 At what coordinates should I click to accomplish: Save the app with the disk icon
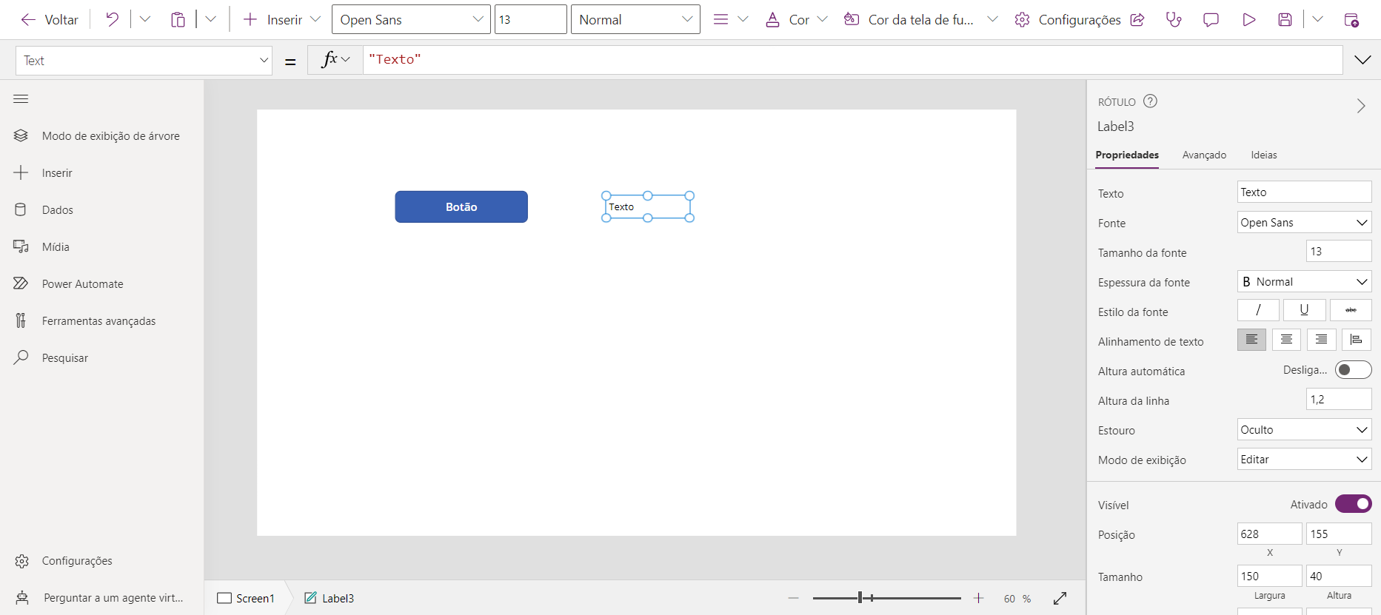(x=1285, y=20)
